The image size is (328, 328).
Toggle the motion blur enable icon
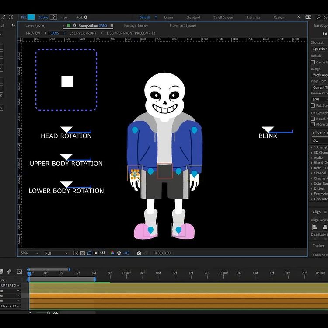9,272
